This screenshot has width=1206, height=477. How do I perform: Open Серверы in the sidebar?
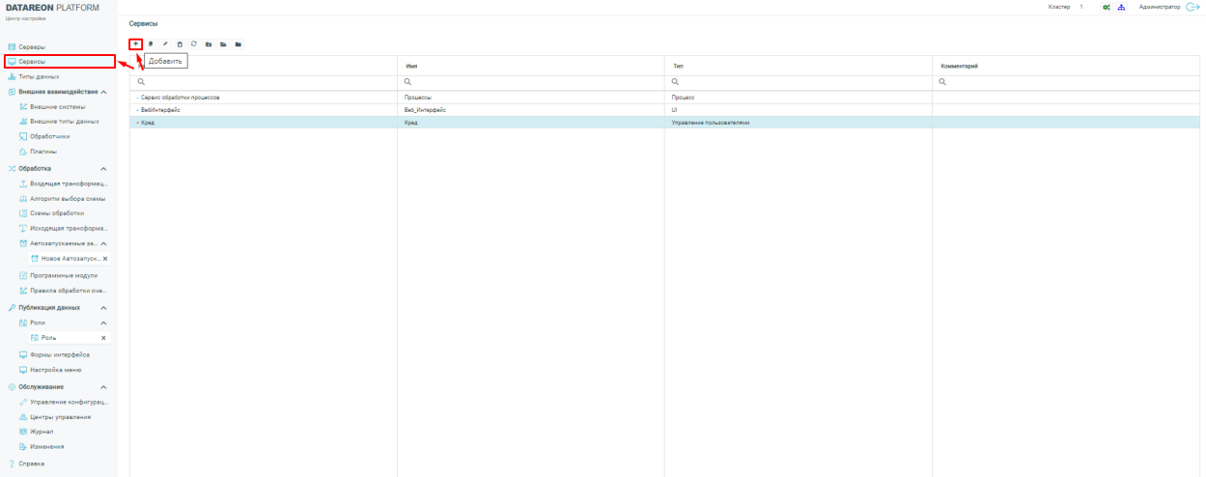pos(32,46)
